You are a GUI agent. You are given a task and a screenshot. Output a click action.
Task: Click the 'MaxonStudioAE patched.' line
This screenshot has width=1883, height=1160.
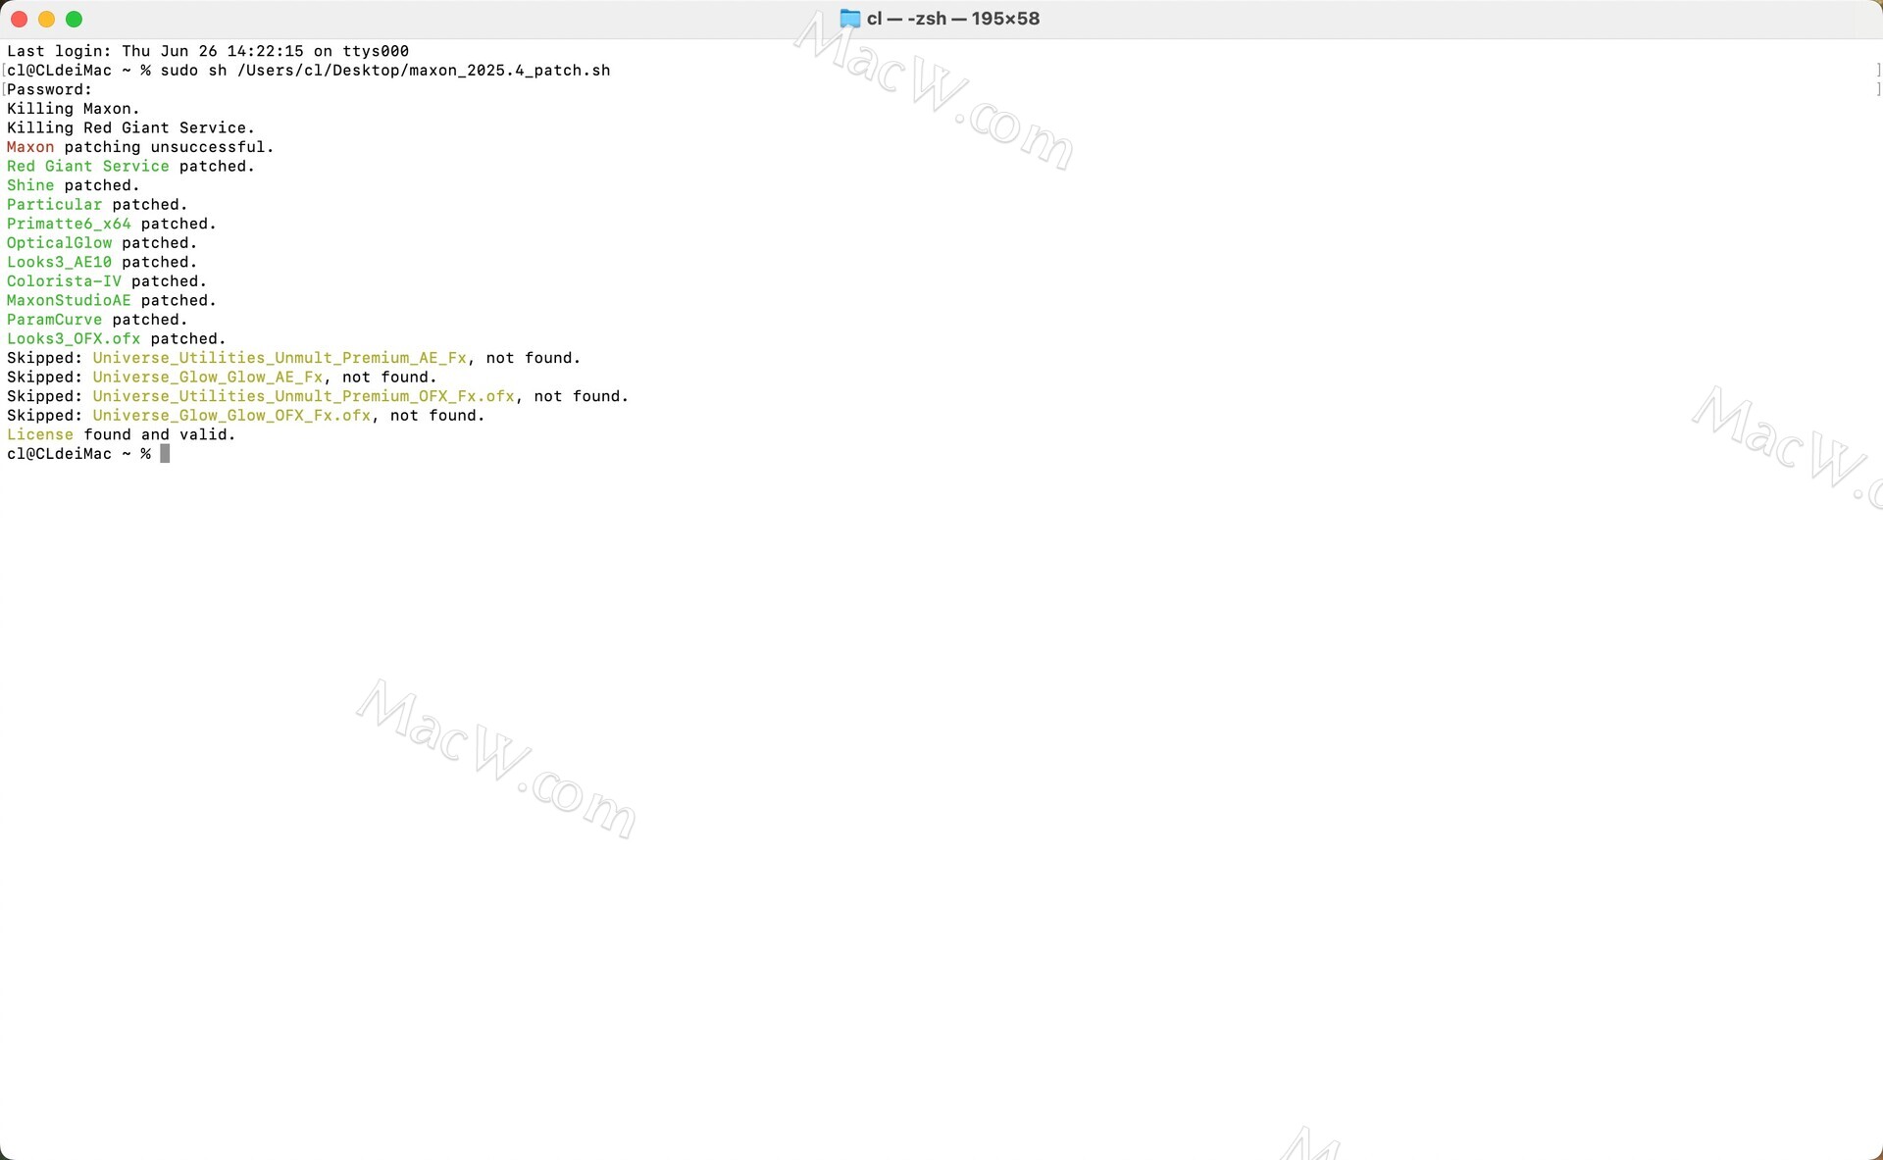(112, 301)
